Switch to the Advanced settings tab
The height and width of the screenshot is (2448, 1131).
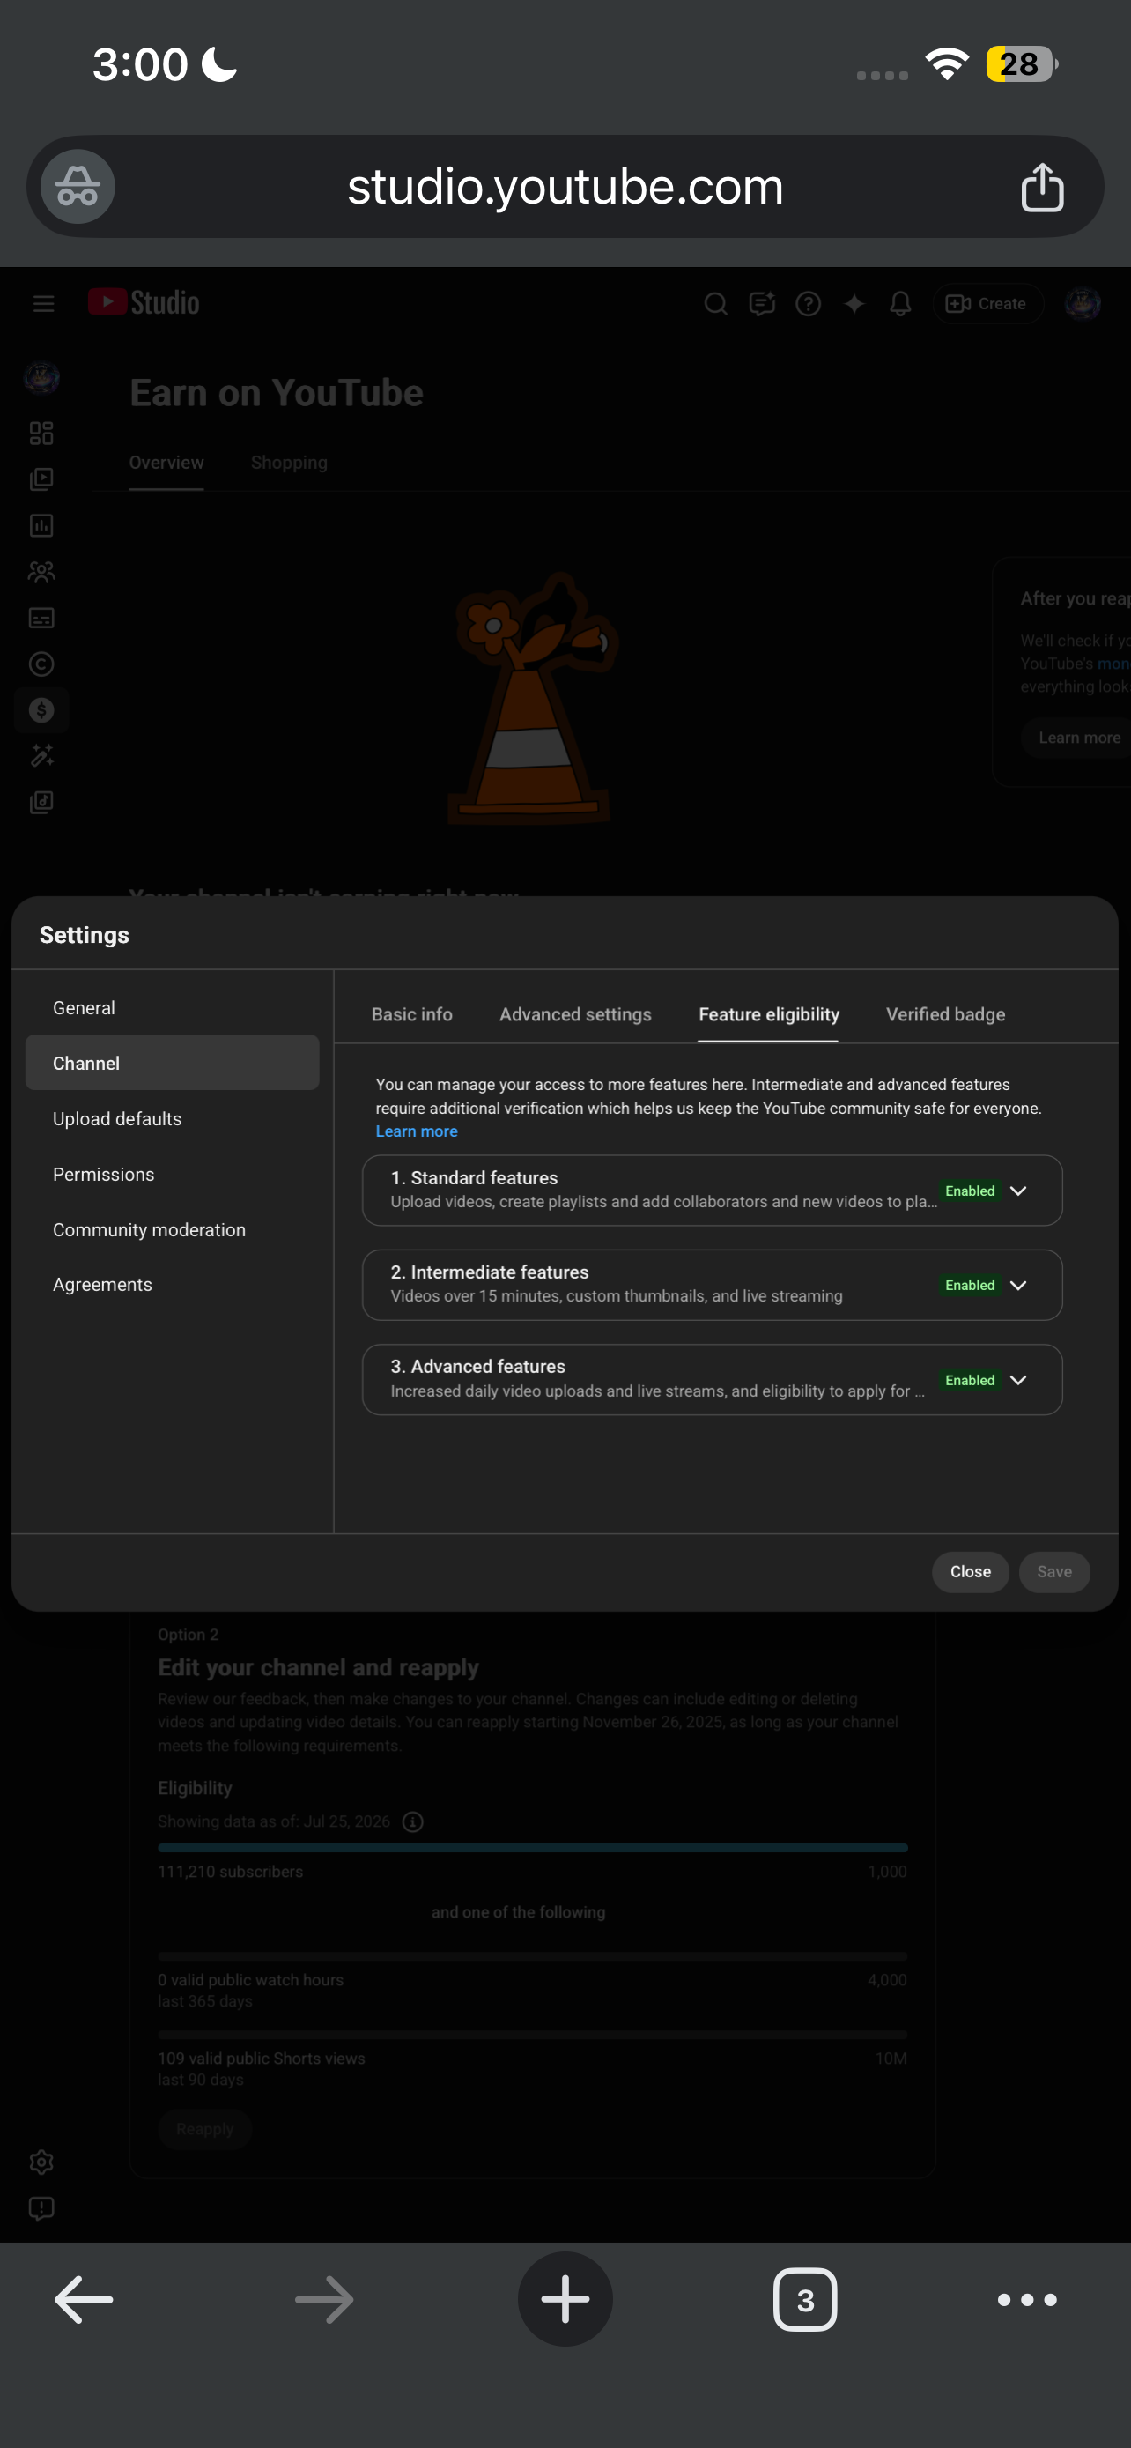click(575, 1014)
